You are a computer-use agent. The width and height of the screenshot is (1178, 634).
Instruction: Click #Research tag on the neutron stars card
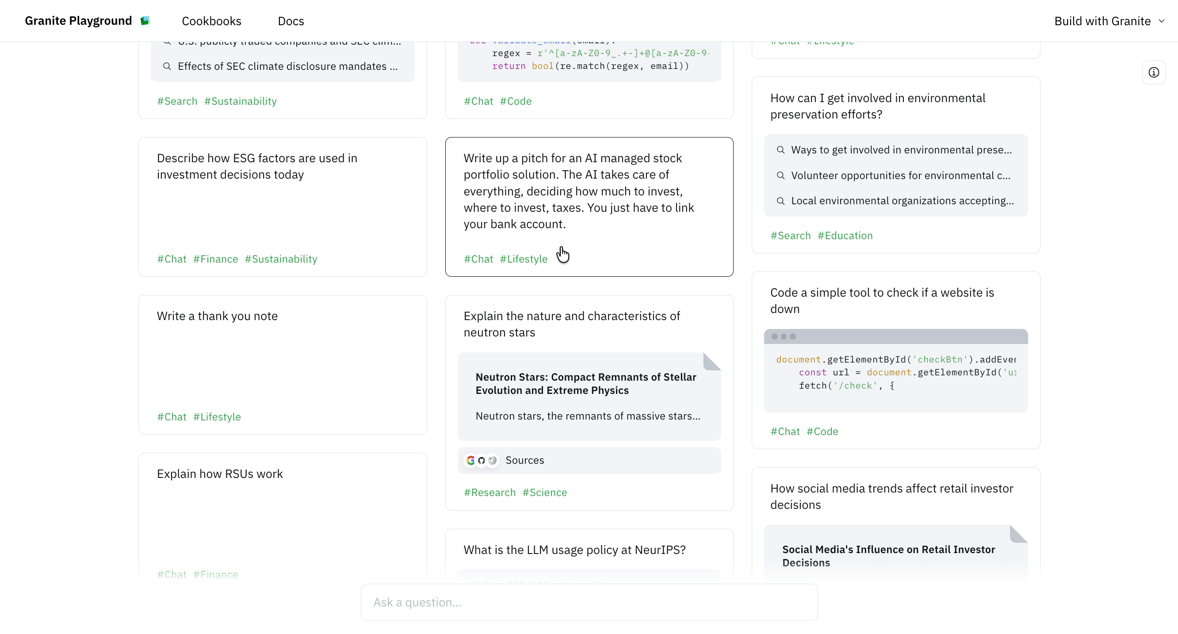click(490, 492)
